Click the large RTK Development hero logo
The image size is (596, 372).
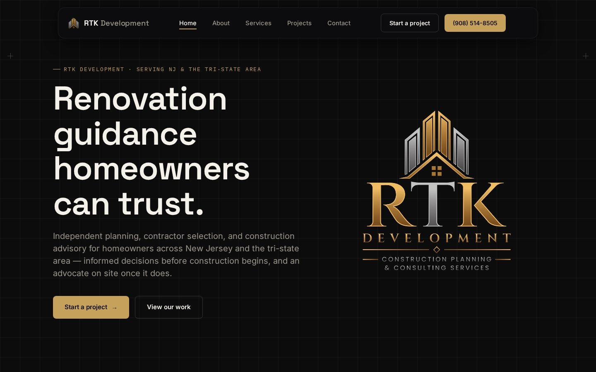437,191
